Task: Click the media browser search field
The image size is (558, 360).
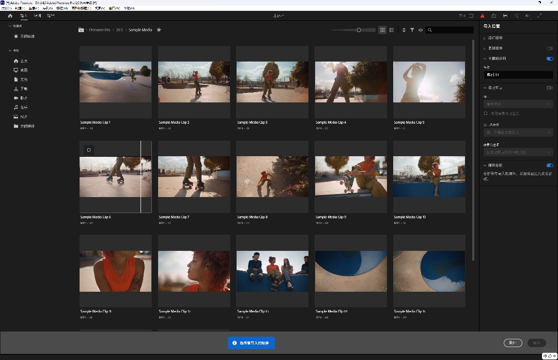Action: (x=450, y=30)
